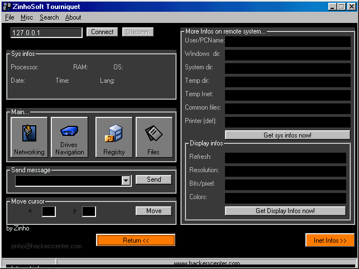The height and width of the screenshot is (269, 359).
Task: Click the ZinhoSoft Tourniquet title bar icon
Action: point(6,6)
